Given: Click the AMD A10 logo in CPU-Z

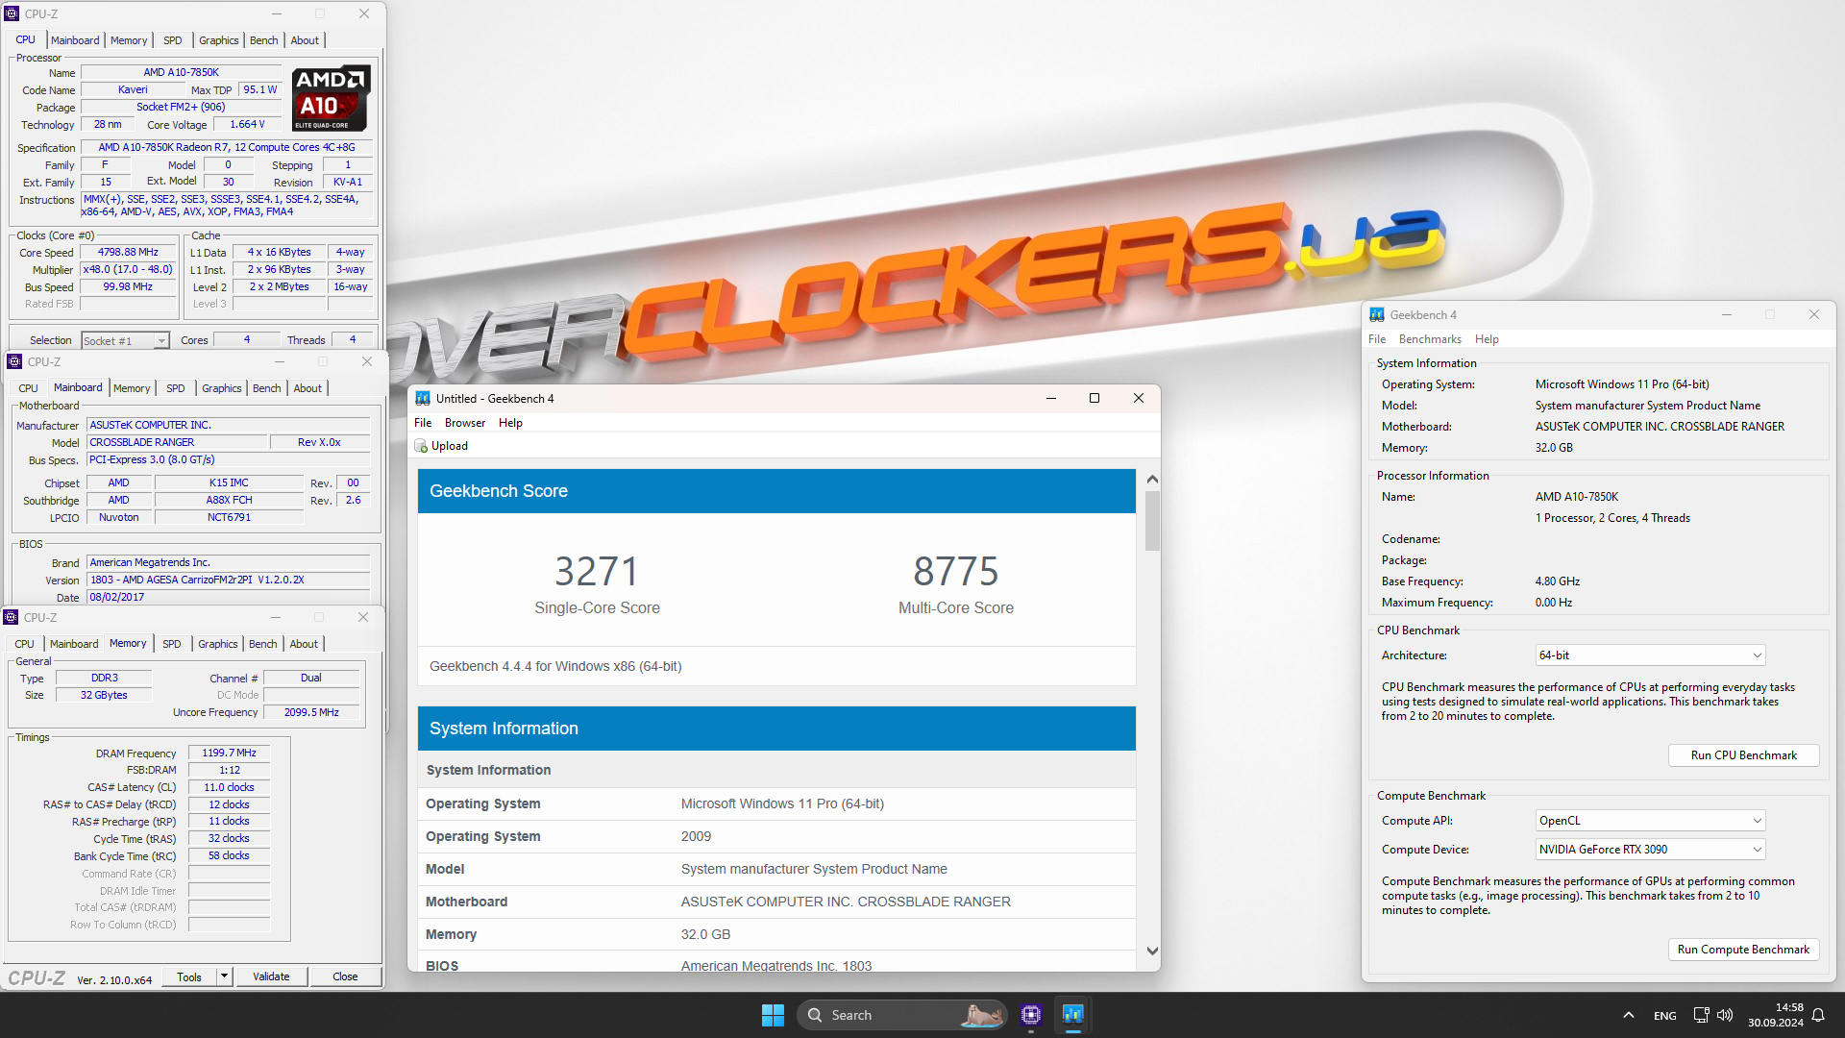Looking at the screenshot, I should point(331,99).
